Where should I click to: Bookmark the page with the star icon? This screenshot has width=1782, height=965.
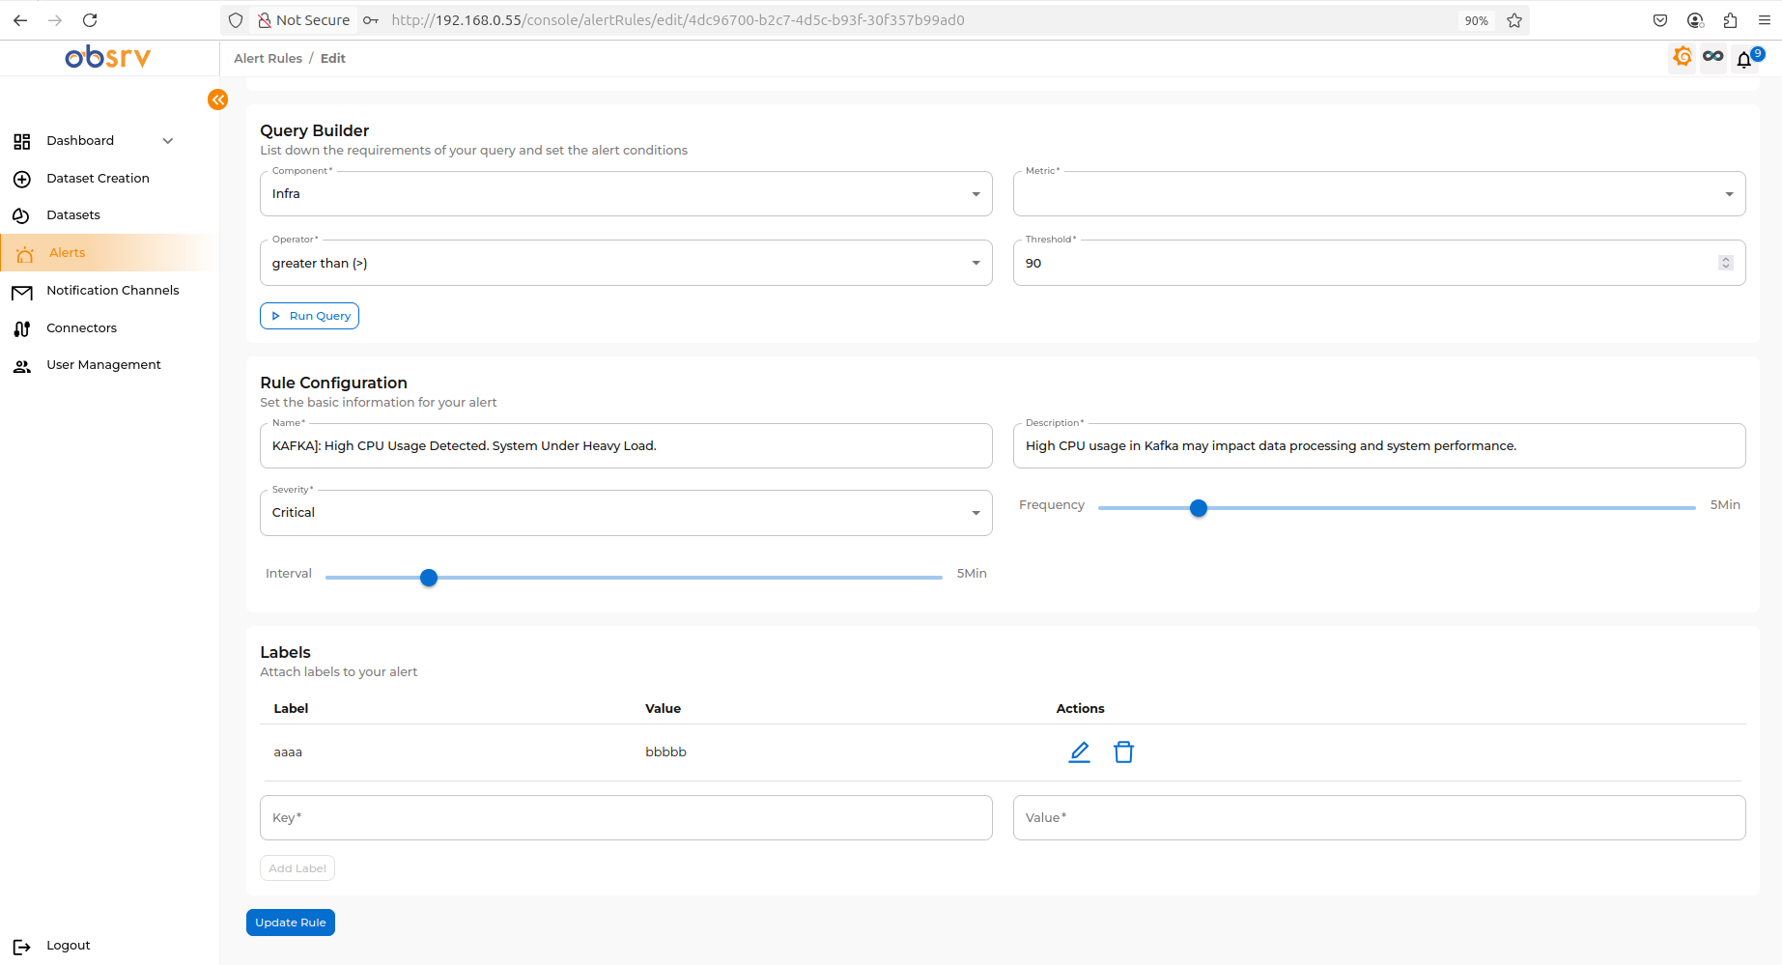[1514, 20]
